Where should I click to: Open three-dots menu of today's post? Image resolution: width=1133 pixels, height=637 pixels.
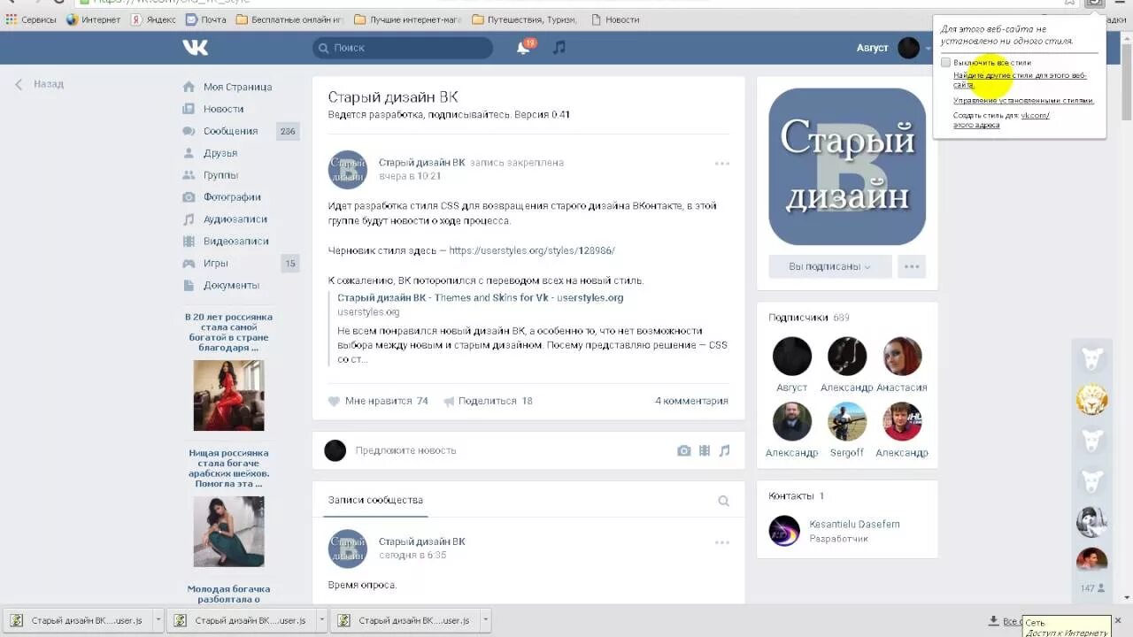click(x=722, y=542)
